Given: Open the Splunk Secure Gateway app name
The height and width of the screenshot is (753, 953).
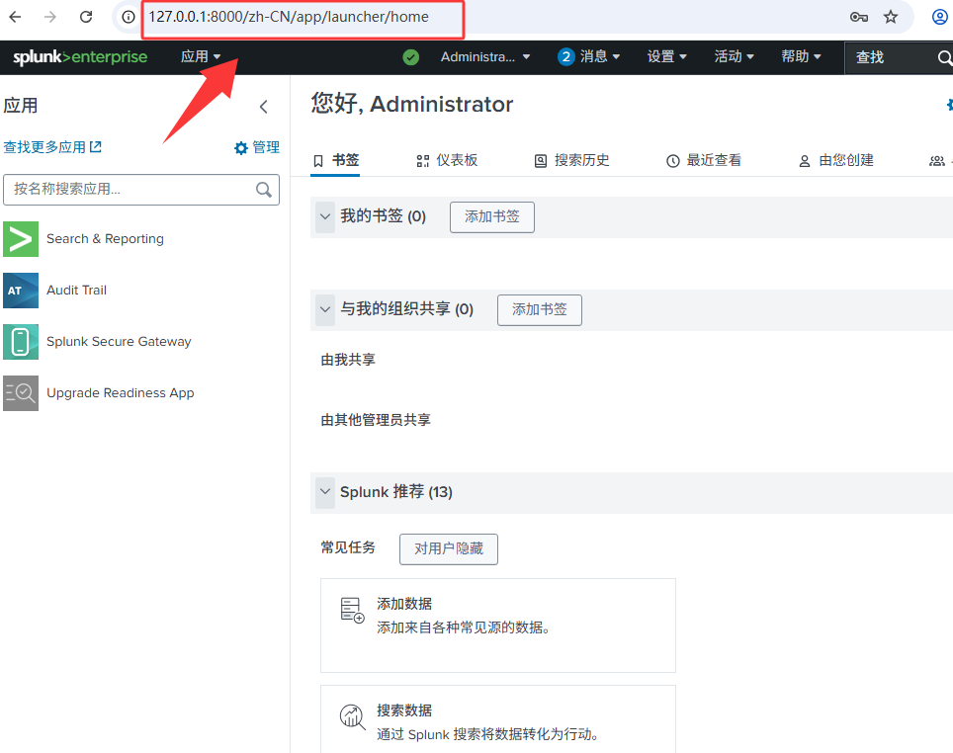Looking at the screenshot, I should pos(119,342).
